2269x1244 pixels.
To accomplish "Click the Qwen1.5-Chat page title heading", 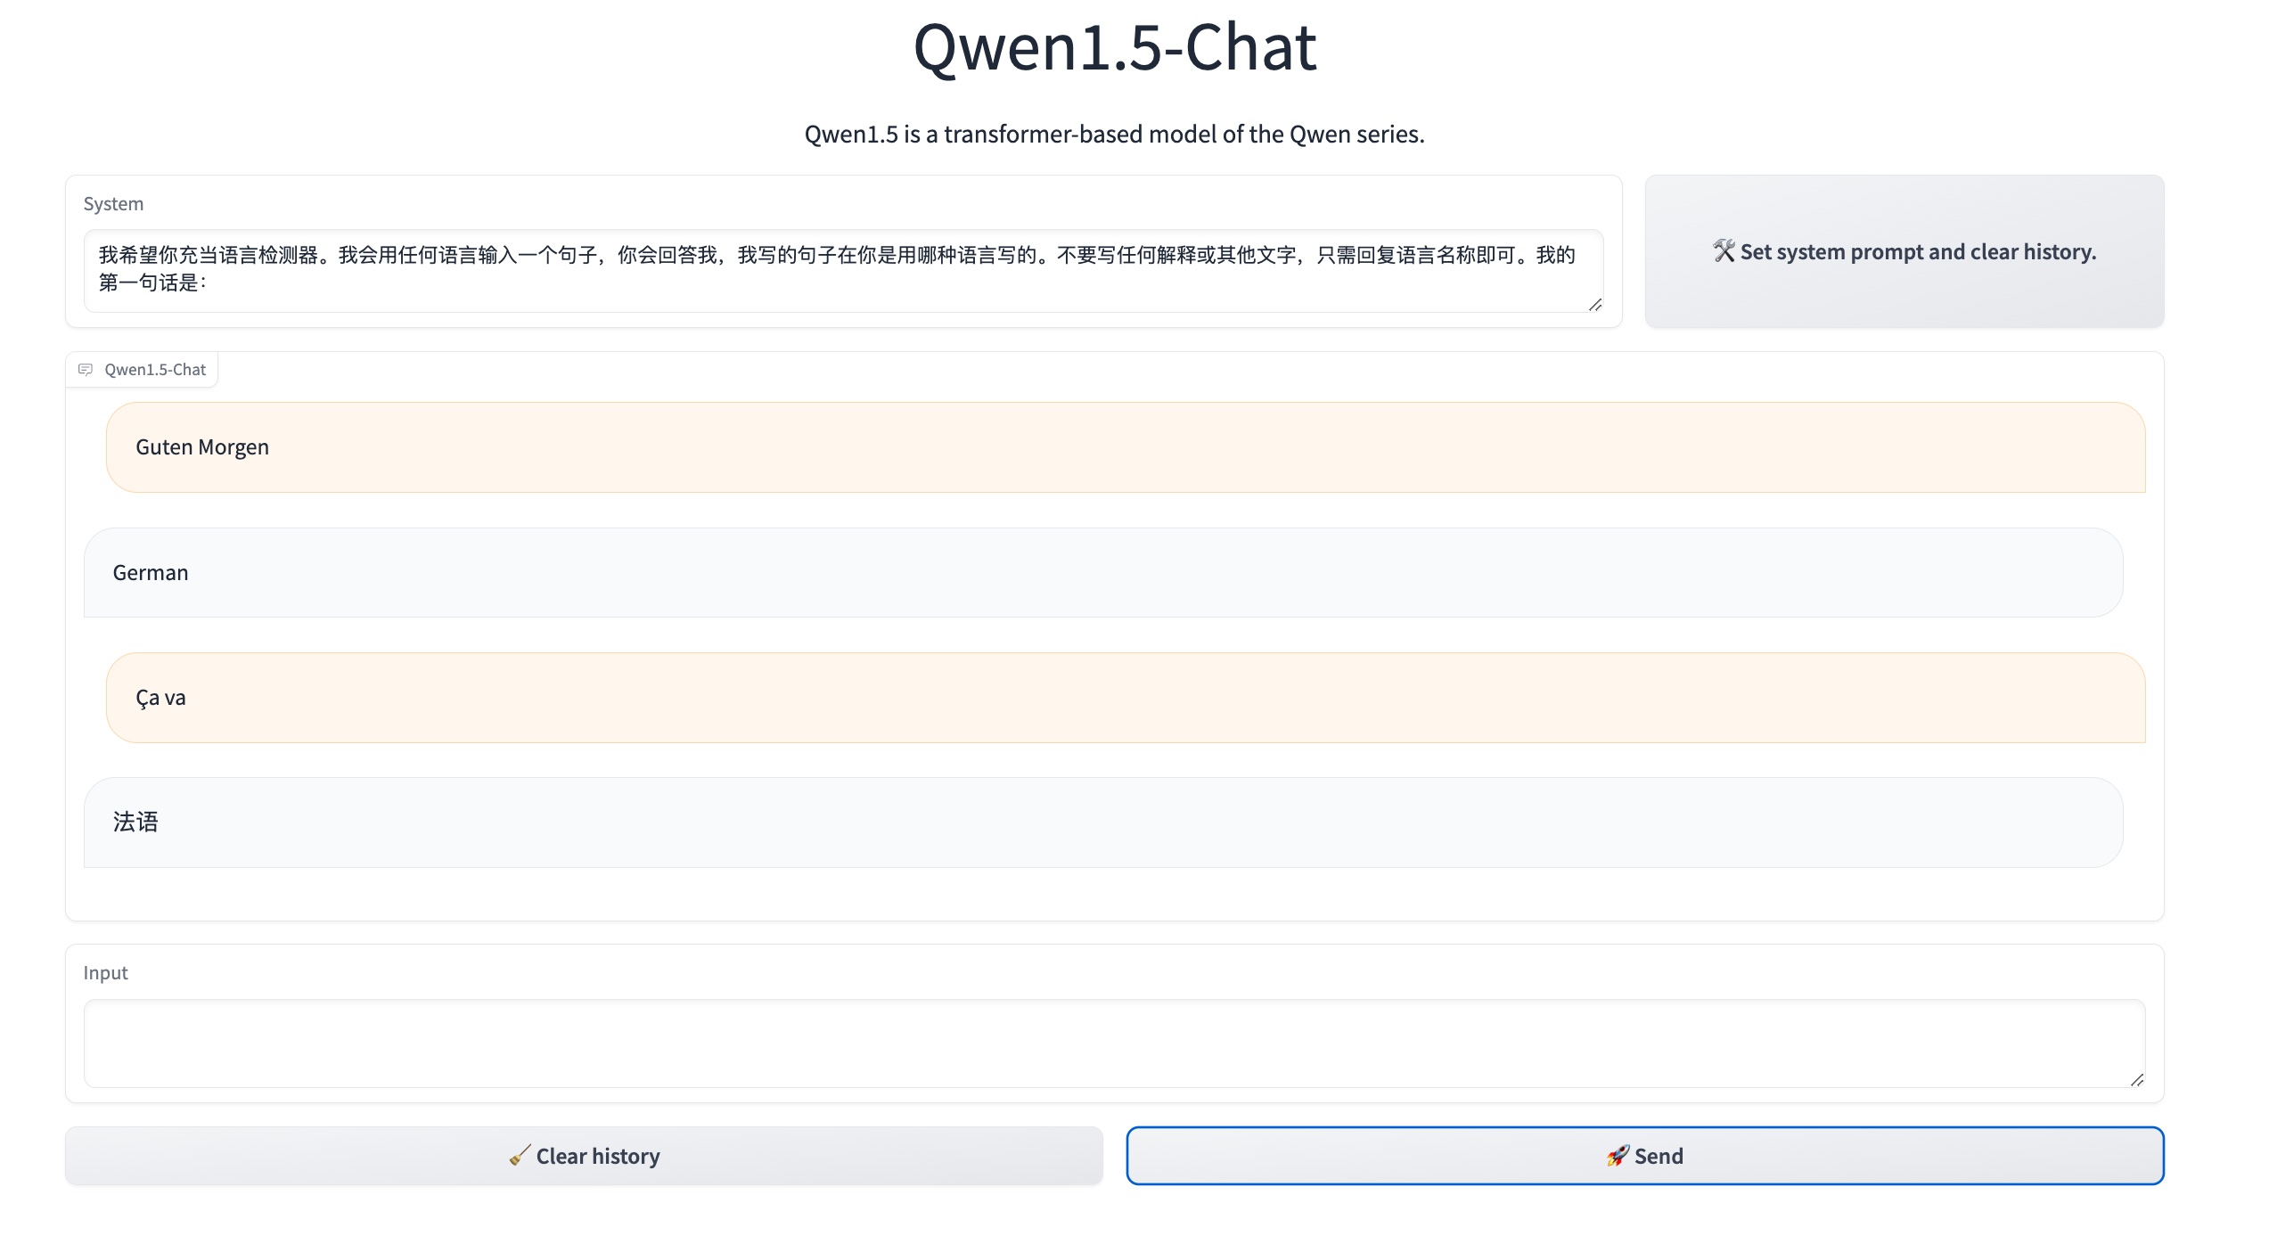I will (1114, 46).
